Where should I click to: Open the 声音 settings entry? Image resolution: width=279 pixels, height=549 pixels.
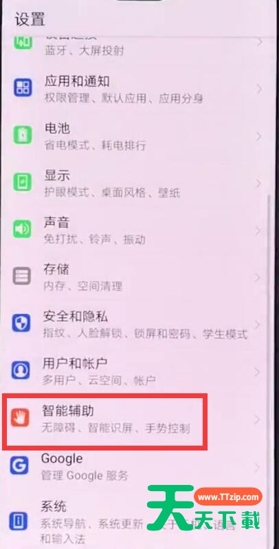pyautogui.click(x=139, y=230)
